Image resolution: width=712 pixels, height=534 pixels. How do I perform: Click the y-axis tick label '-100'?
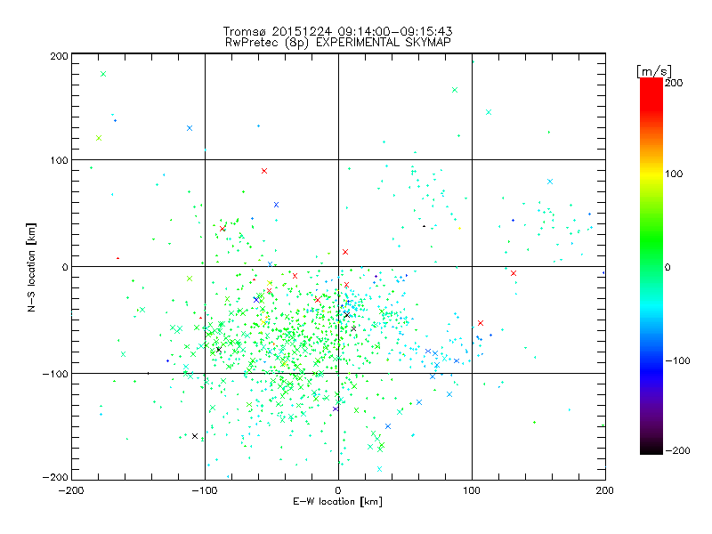[55, 374]
